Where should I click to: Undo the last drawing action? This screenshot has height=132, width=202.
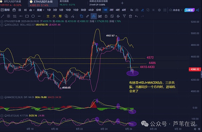tap(136, 16)
